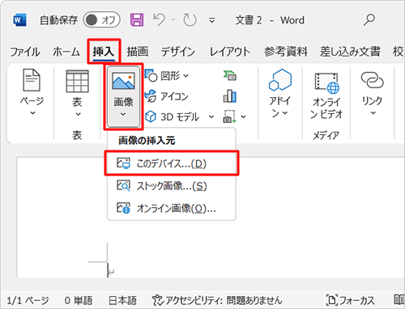The height and width of the screenshot is (309, 405).
Task: Open the undo history dropdown arrow
Action: [x=173, y=19]
